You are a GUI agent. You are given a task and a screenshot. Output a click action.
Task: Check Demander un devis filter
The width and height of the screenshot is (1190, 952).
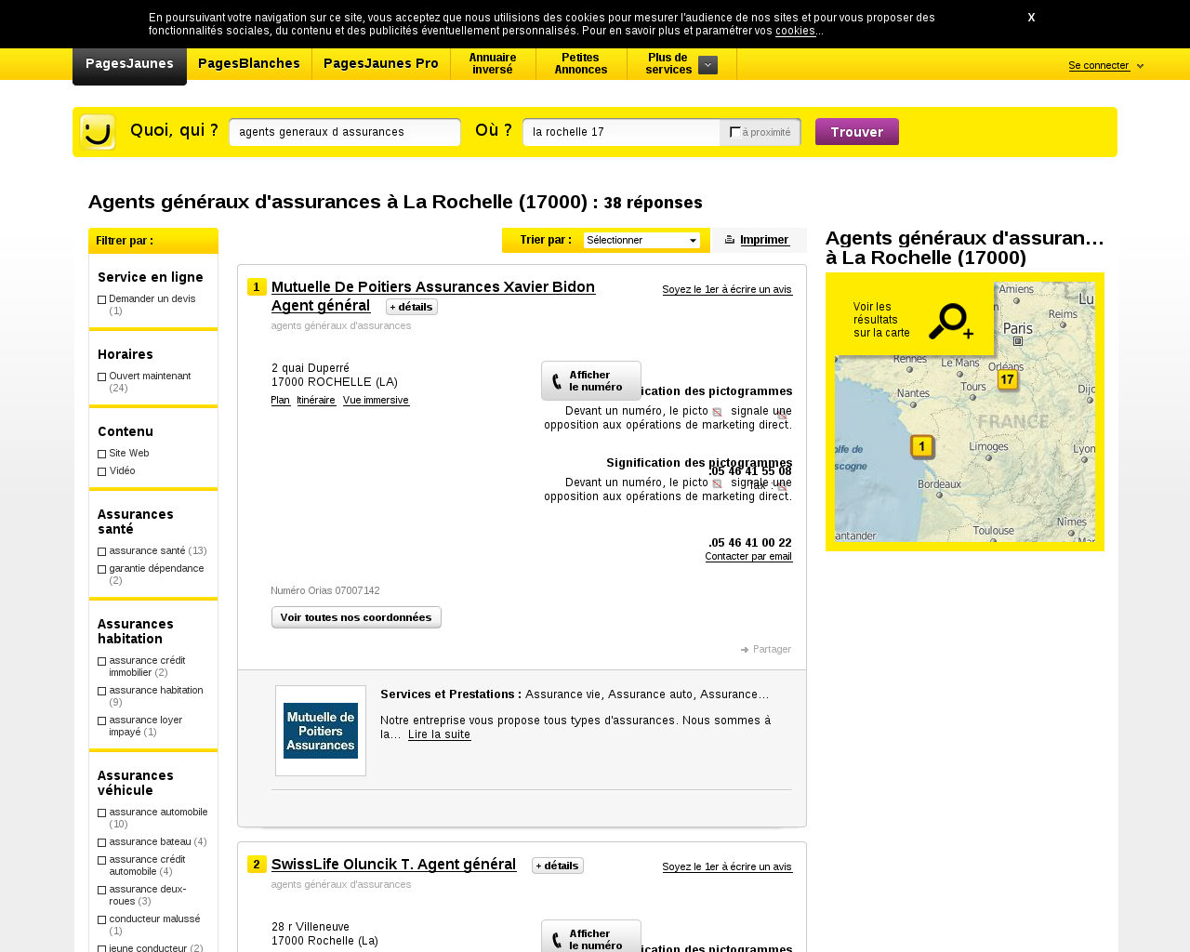click(102, 300)
